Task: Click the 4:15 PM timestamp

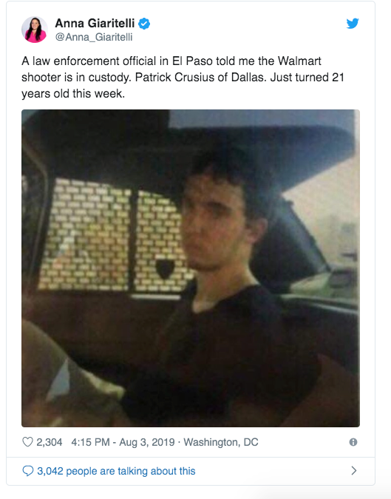Action: 90,442
